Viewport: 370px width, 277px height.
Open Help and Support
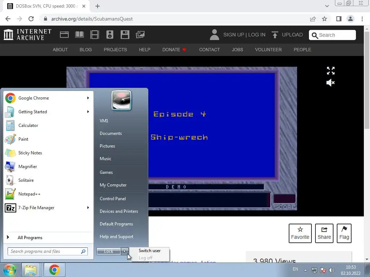[x=116, y=237]
